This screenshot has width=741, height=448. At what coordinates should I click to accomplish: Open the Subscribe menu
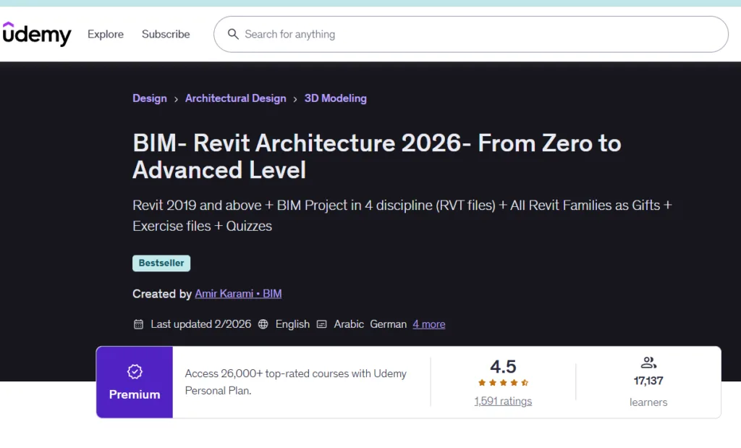(x=165, y=34)
